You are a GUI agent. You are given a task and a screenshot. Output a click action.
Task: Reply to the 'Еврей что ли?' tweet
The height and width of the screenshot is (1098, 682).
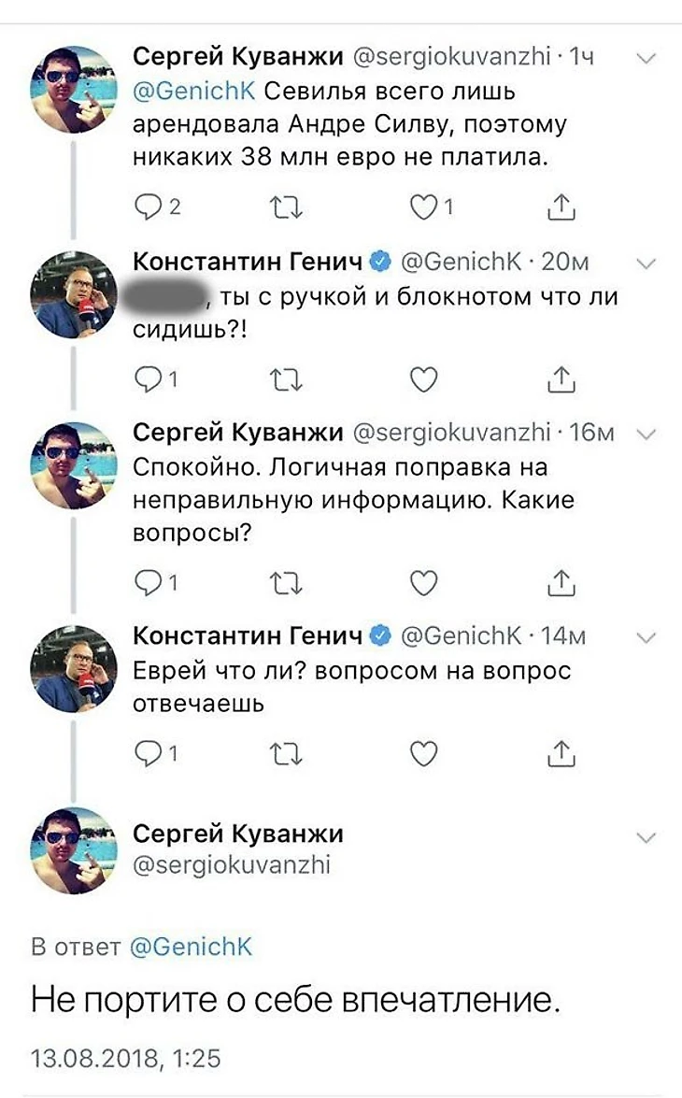[149, 752]
